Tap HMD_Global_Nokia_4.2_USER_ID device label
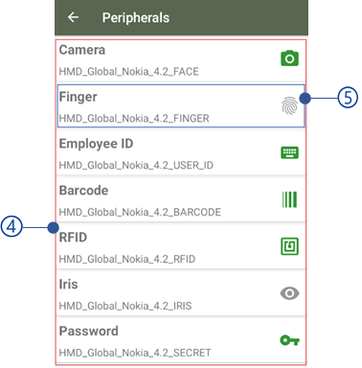The image size is (362, 368). [x=136, y=166]
